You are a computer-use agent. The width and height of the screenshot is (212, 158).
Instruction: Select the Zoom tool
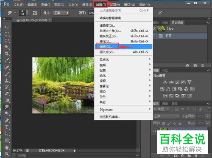click(7, 154)
